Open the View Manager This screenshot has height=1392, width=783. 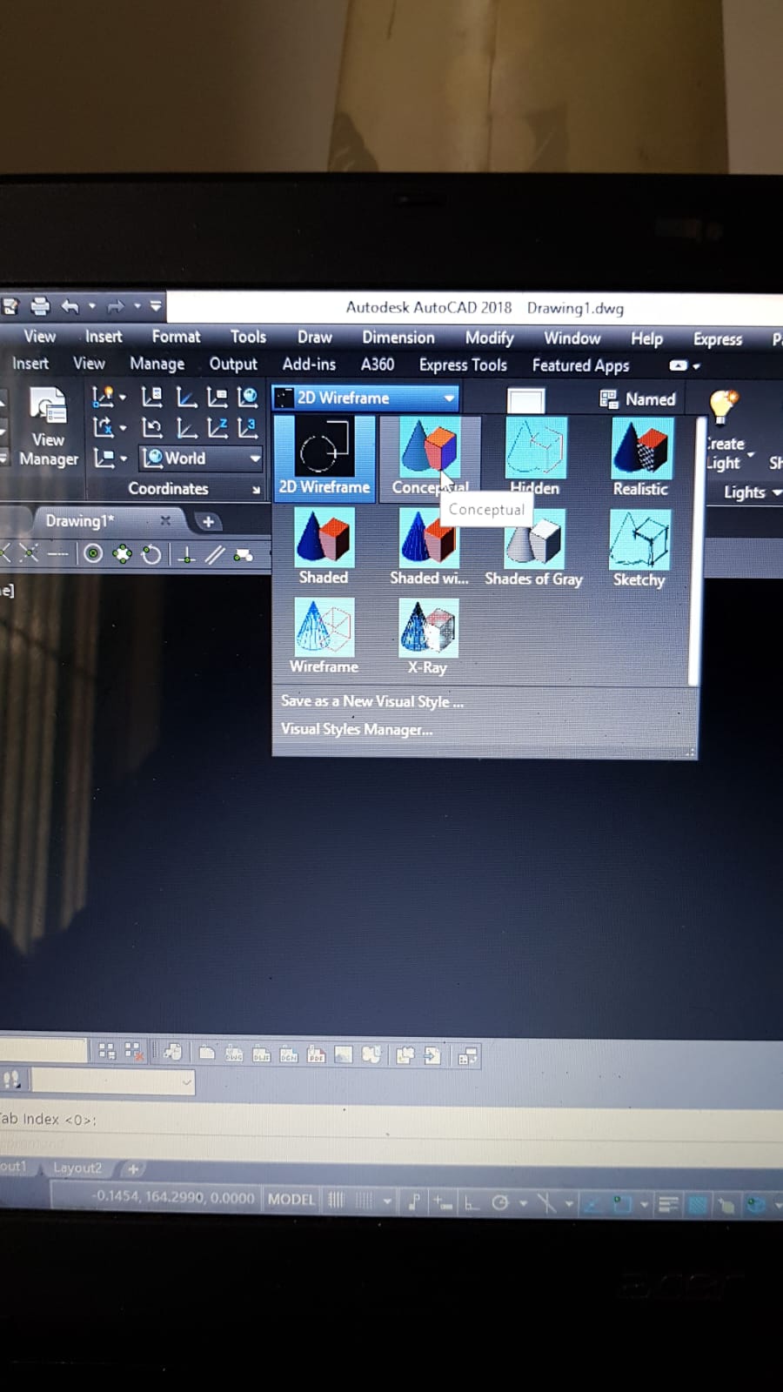[x=49, y=425]
